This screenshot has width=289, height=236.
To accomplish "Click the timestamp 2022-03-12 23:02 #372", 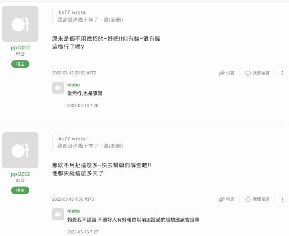I will click(74, 73).
